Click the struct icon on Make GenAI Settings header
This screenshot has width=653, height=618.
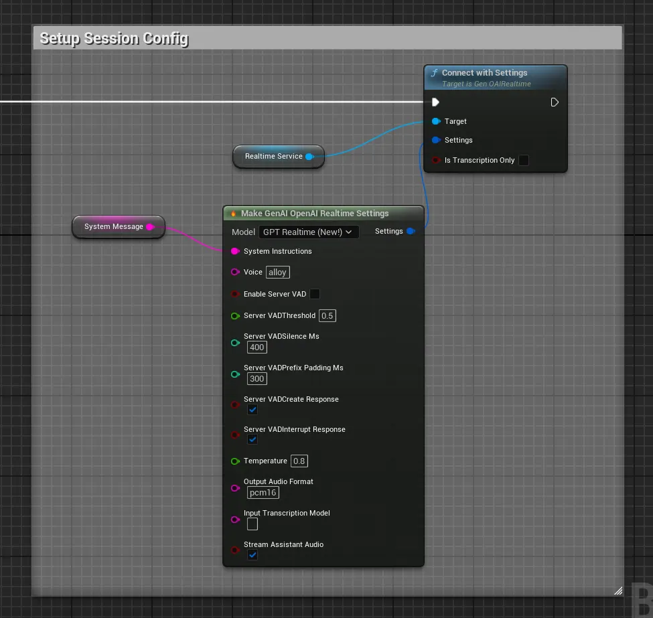click(x=234, y=213)
